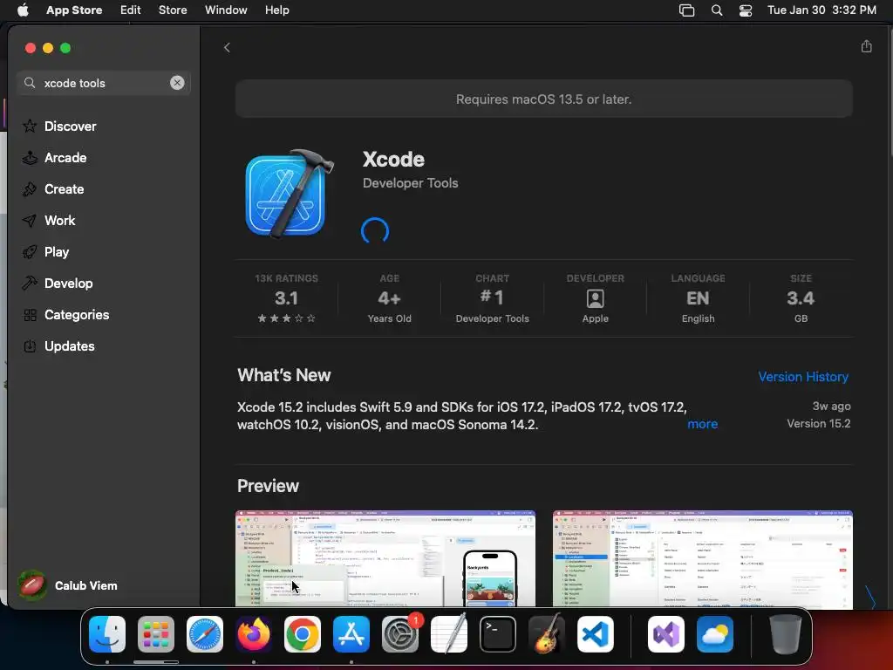893x670 pixels.
Task: Open the Apple menu
Action: 23,10
